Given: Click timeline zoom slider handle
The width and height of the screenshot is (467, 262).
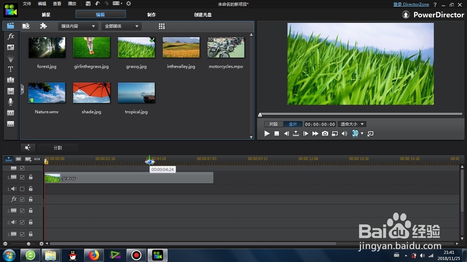Looking at the screenshot, I should 28,244.
